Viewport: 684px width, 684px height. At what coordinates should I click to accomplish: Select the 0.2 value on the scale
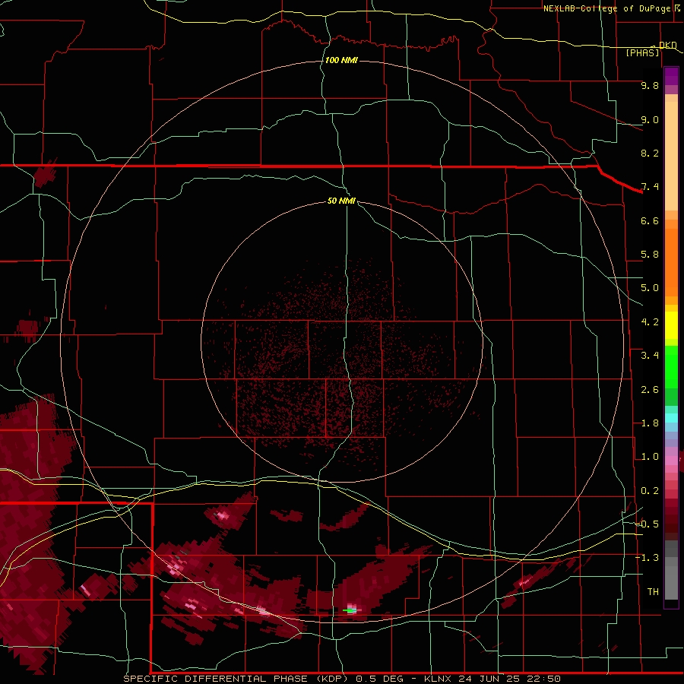[650, 491]
